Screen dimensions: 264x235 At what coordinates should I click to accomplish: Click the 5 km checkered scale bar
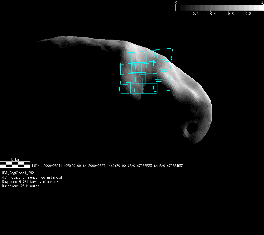click(15, 165)
